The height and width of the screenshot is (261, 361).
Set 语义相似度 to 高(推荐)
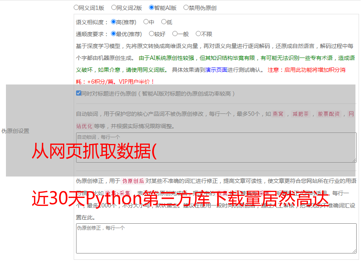[113, 22]
